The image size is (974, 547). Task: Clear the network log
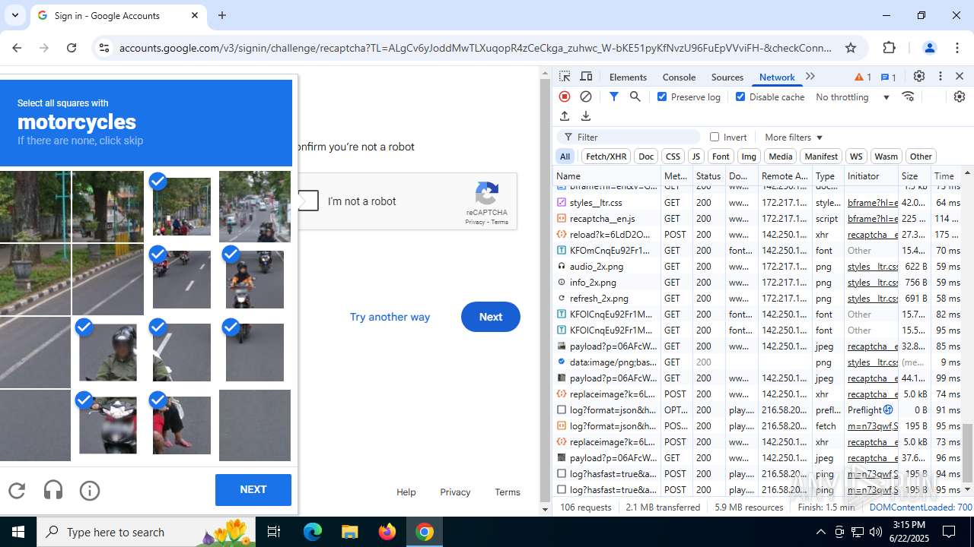coord(586,96)
